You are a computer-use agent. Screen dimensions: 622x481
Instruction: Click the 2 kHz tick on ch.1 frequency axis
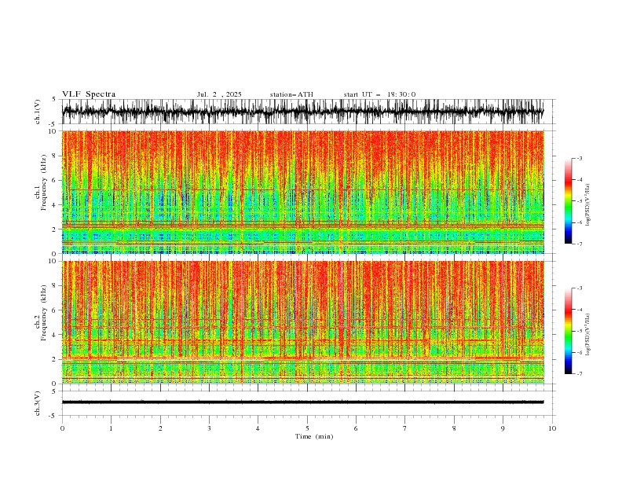coord(55,229)
